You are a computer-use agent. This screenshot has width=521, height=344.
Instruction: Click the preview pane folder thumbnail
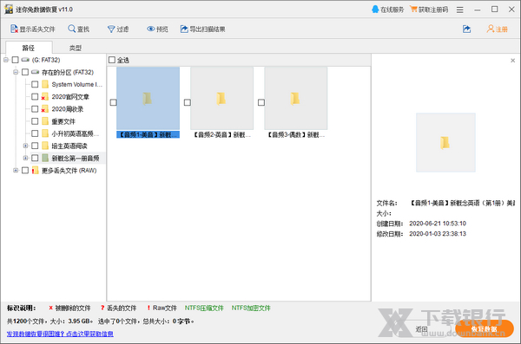click(445, 142)
